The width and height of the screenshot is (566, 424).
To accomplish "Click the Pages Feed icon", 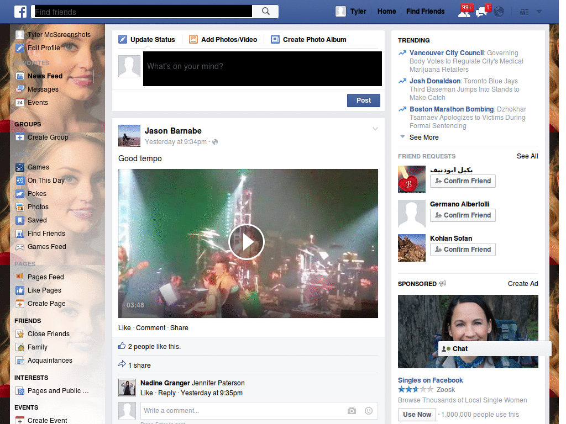I will 20,277.
